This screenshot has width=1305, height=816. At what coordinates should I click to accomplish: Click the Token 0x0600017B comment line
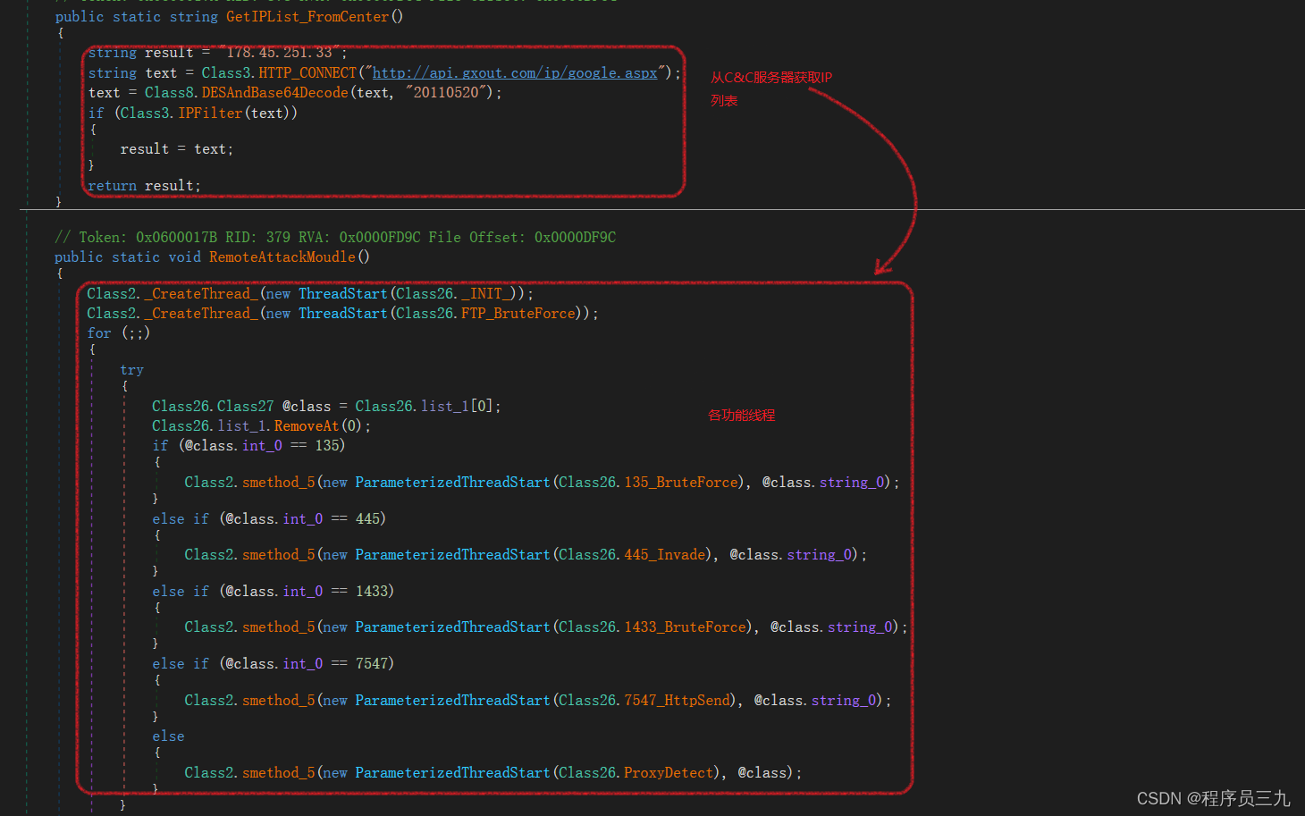335,238
